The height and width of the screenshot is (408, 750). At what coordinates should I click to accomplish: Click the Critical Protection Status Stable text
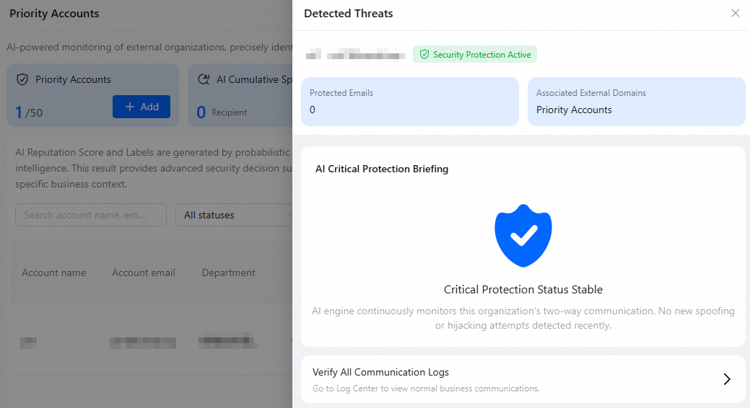coord(523,290)
